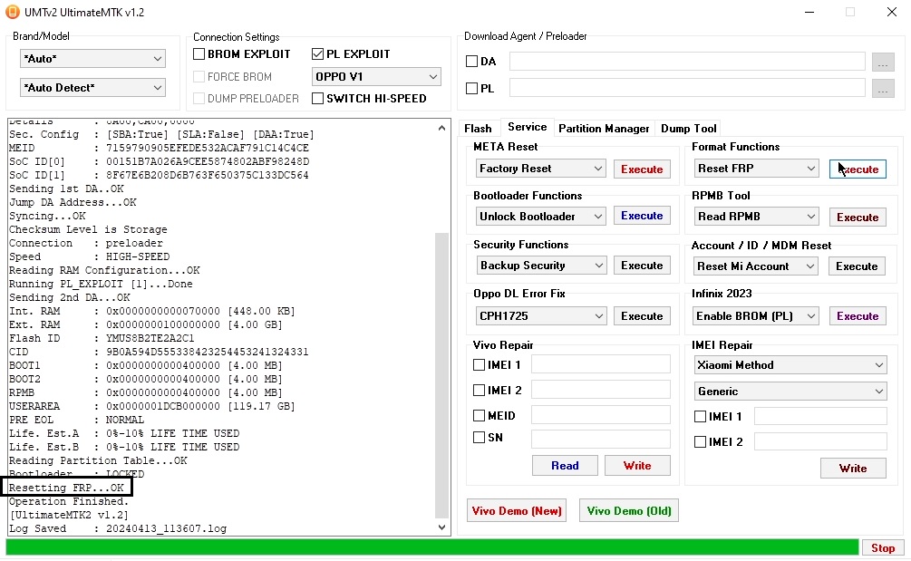
Task: Launch Vivo Demo (New)
Action: point(517,511)
